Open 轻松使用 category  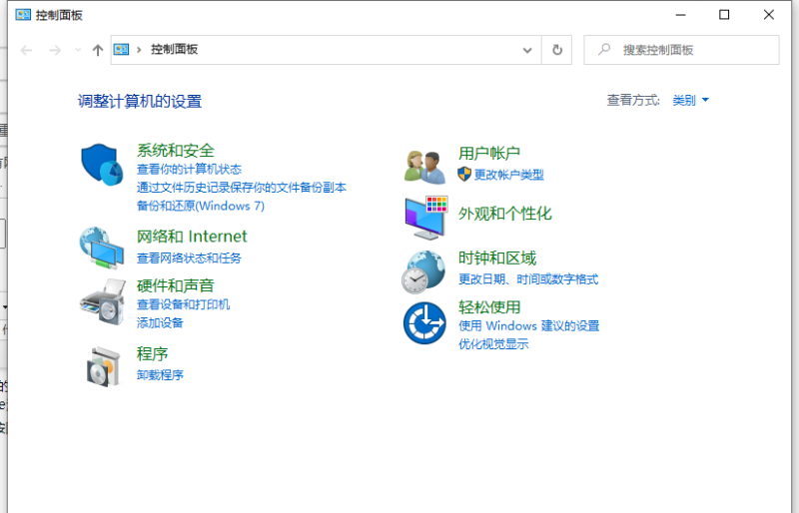[489, 307]
